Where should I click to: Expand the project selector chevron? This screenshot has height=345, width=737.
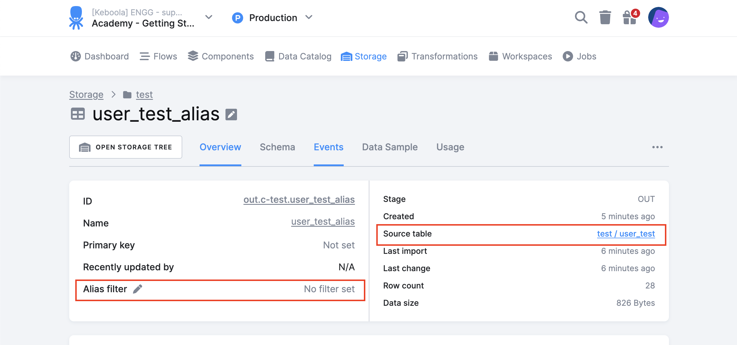[209, 17]
